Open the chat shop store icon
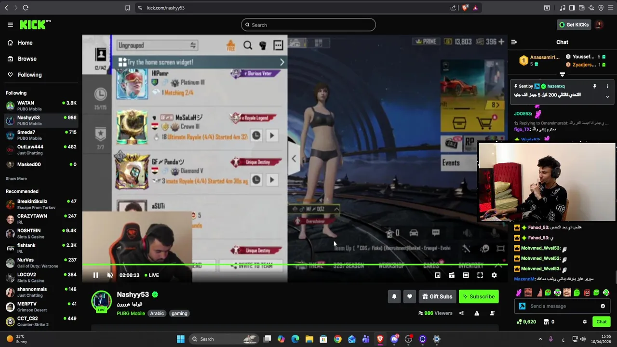The image size is (617, 347). (546, 322)
